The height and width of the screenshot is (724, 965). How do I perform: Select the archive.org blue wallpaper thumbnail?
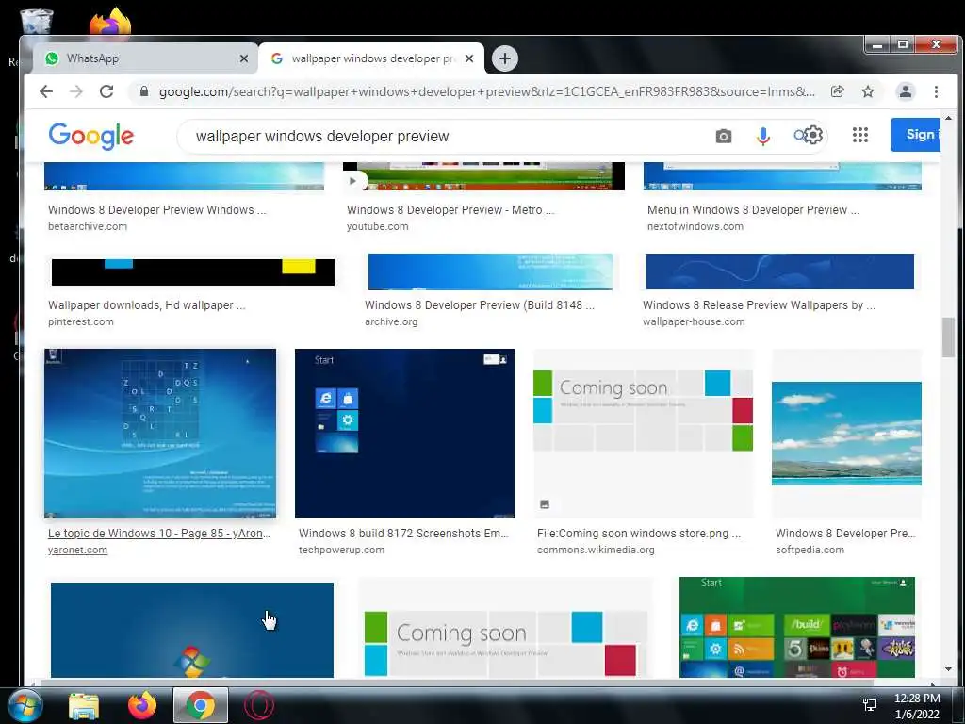pyautogui.click(x=490, y=271)
